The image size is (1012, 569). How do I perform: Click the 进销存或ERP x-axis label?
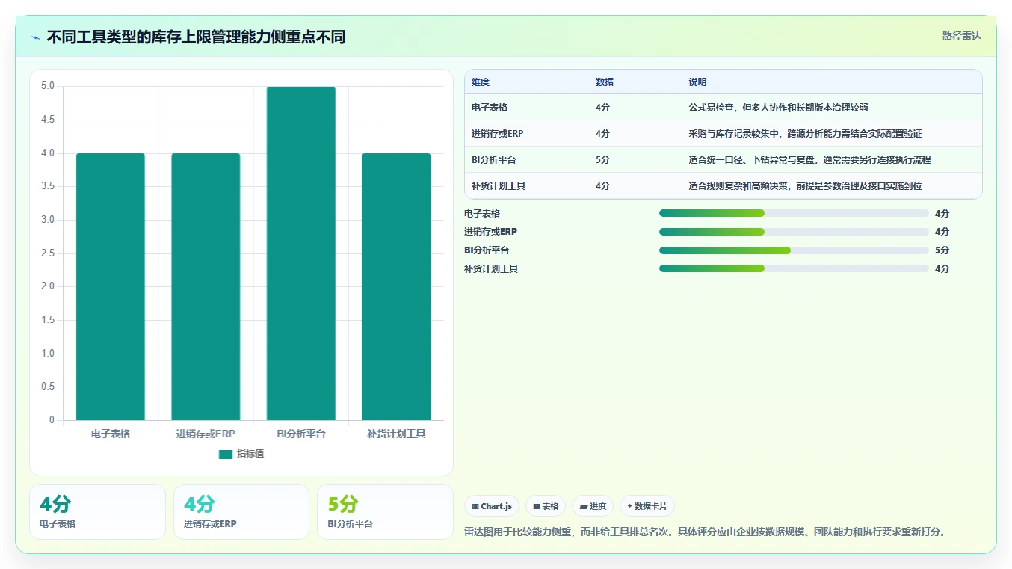[x=206, y=434]
